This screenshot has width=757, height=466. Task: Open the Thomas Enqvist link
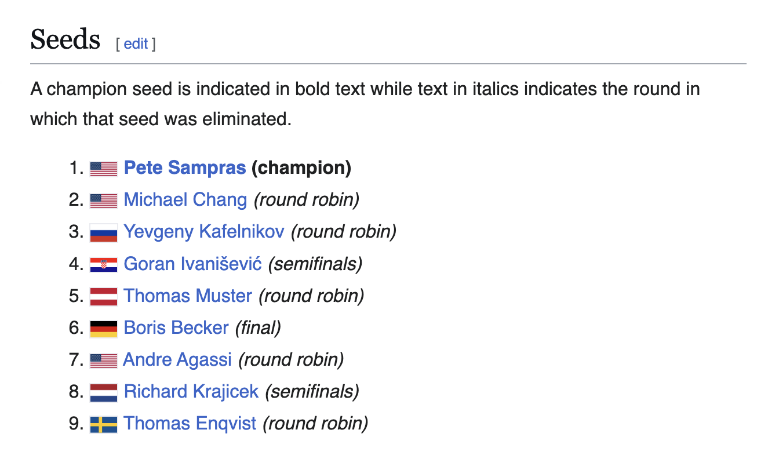[190, 423]
